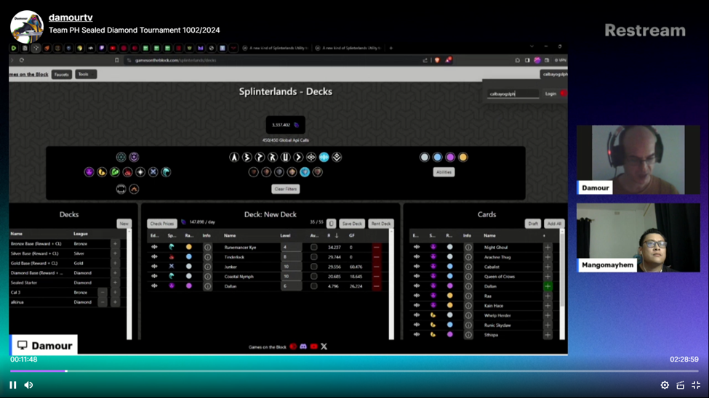709x398 pixels.
Task: Open the Abilities filter button
Action: tap(444, 172)
